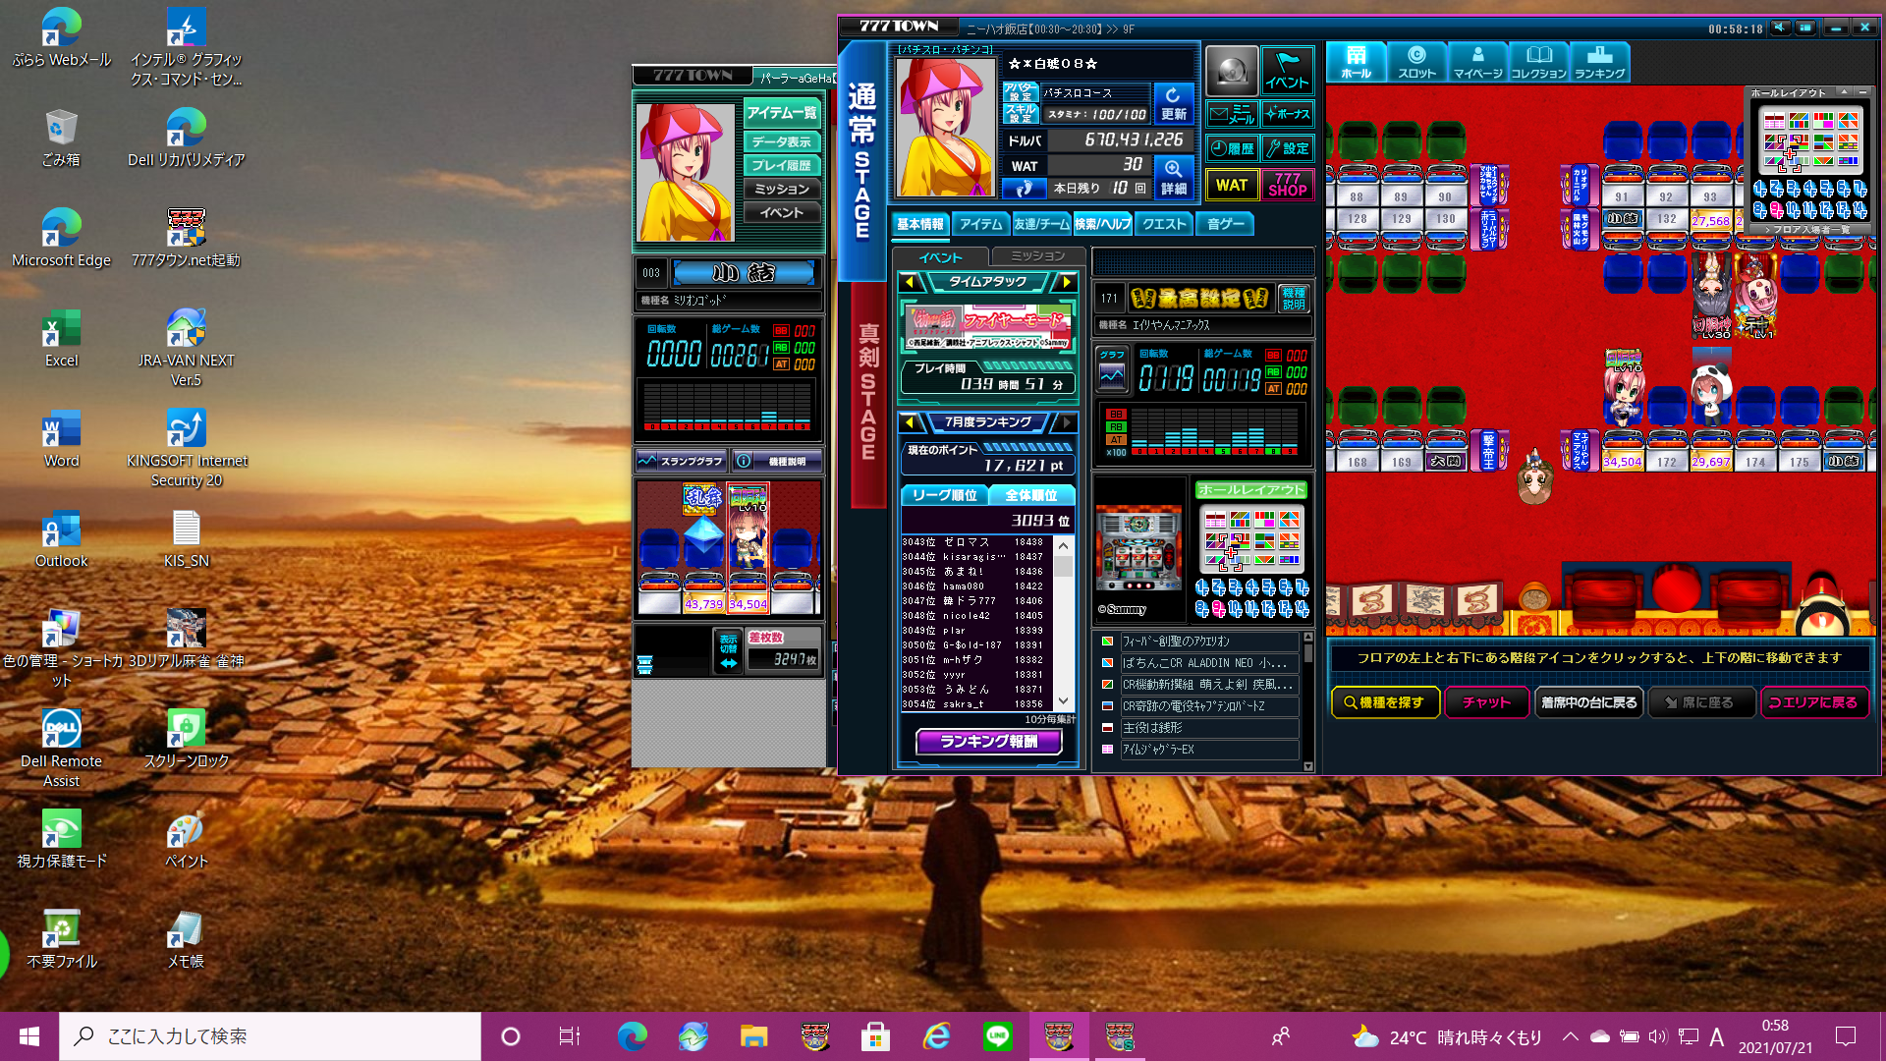Open 機種説明 info in small window
The height and width of the screenshot is (1061, 1886).
(776, 461)
